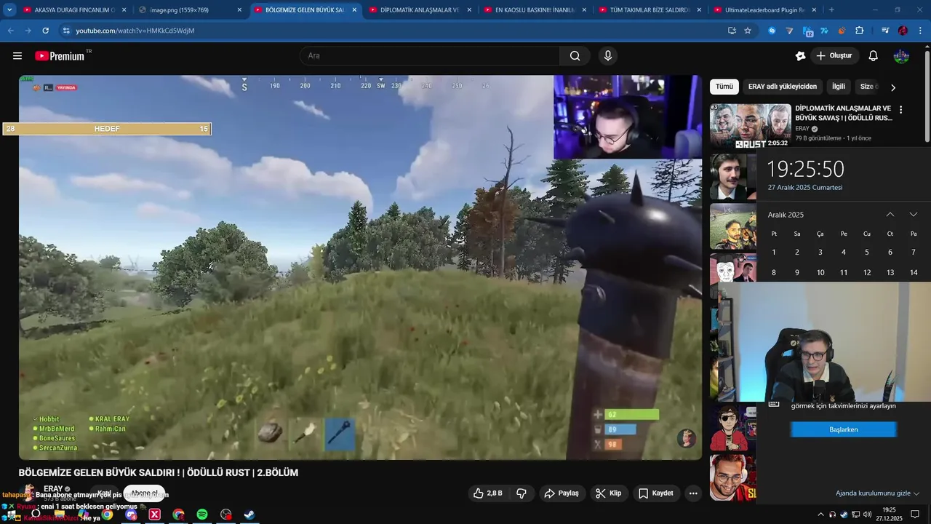Go back in browser history

pyautogui.click(x=10, y=31)
